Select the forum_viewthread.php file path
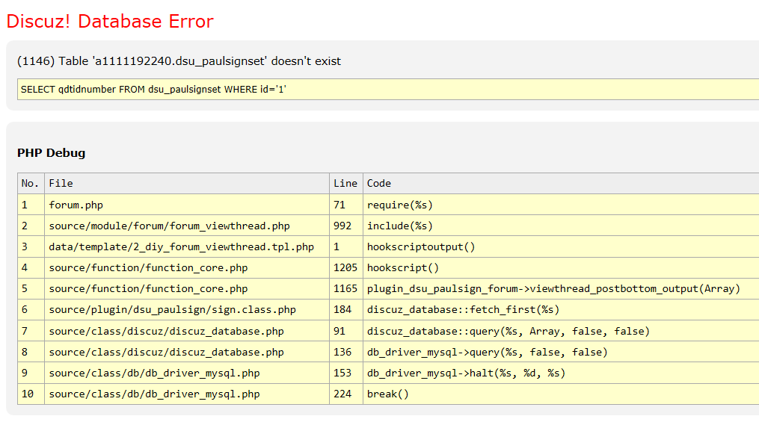The width and height of the screenshot is (759, 425). (169, 226)
